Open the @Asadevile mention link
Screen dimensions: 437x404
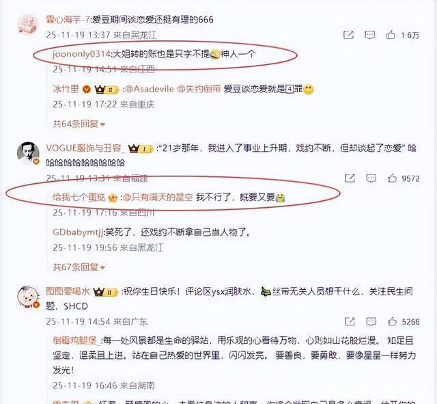tap(149, 89)
